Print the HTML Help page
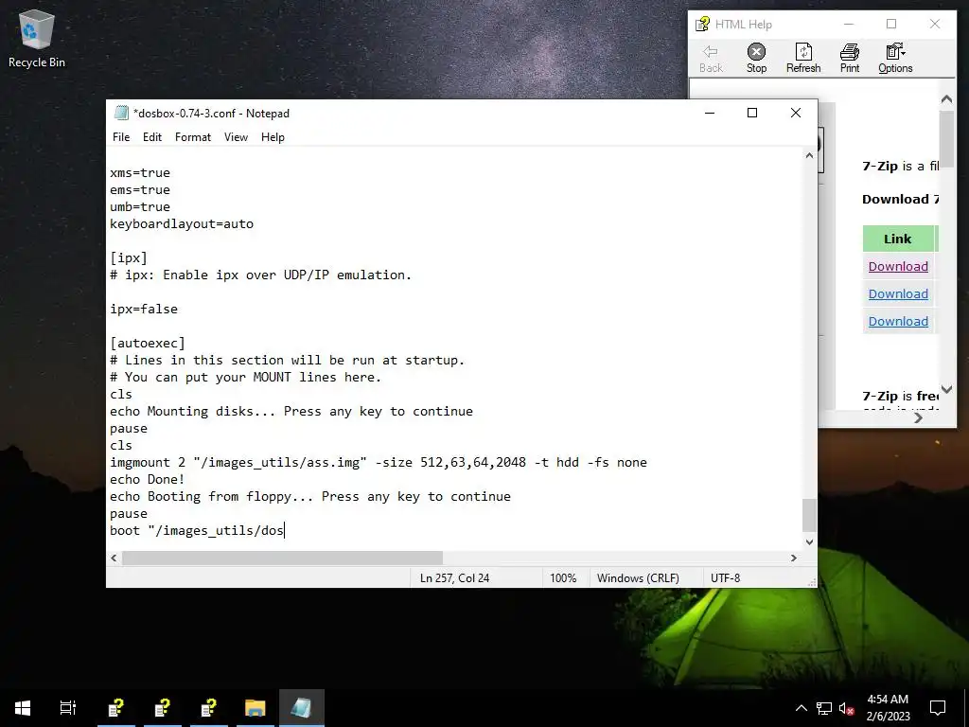The height and width of the screenshot is (727, 969). coord(850,59)
